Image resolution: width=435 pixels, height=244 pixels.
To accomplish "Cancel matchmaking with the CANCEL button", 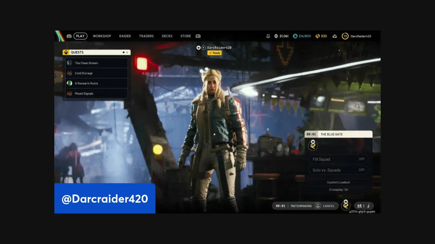I will coord(329,206).
